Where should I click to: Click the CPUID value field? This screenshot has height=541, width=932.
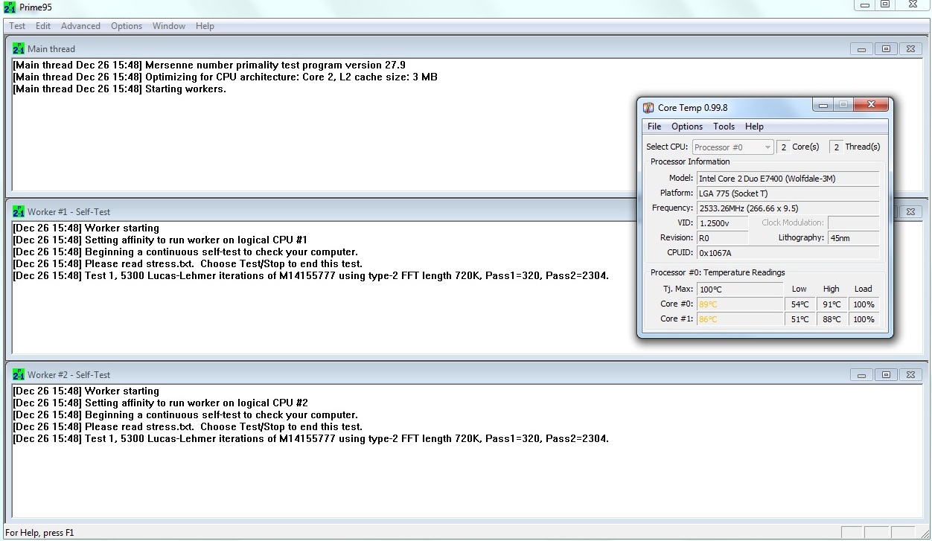click(788, 253)
